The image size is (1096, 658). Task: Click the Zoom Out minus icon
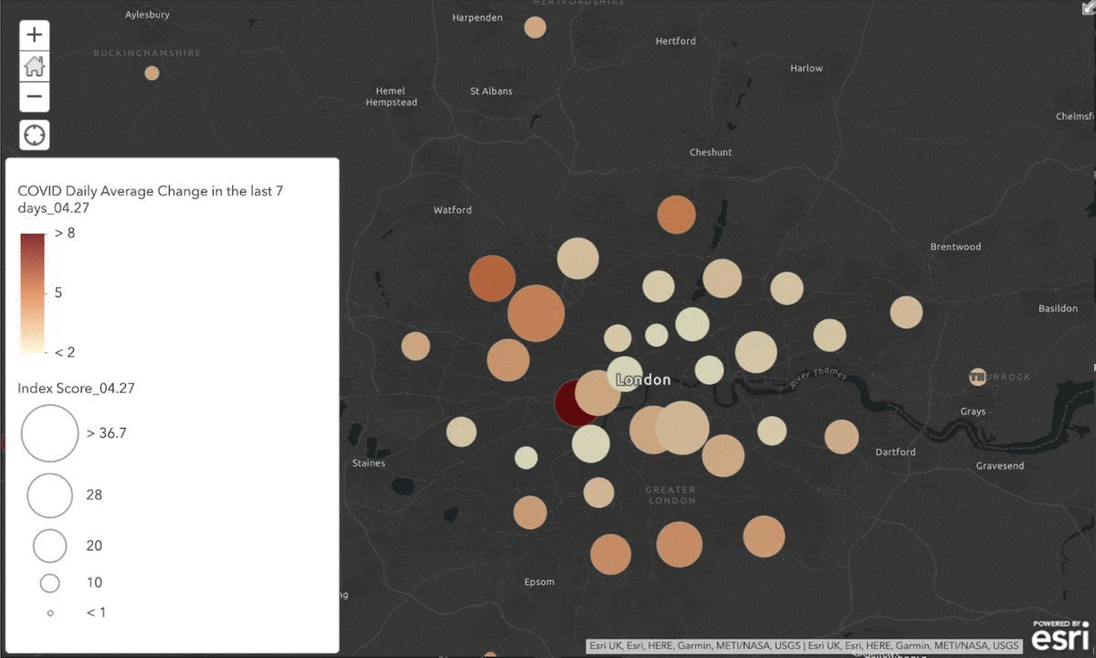tap(34, 96)
